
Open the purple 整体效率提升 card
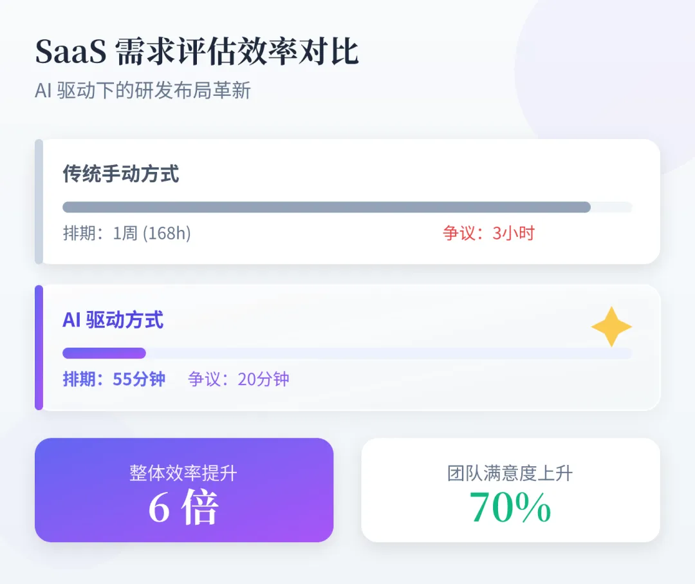pyautogui.click(x=184, y=490)
